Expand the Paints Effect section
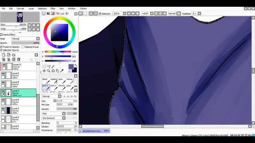Viewport: 255px width, 143px height. pyautogui.click(x=1, y=35)
